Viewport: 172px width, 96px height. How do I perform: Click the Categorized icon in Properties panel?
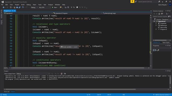[154, 50]
